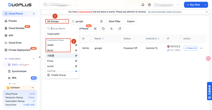Click the google search input field

(87, 21)
